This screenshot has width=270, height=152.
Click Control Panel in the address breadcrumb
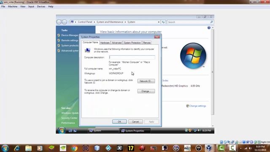(85, 22)
